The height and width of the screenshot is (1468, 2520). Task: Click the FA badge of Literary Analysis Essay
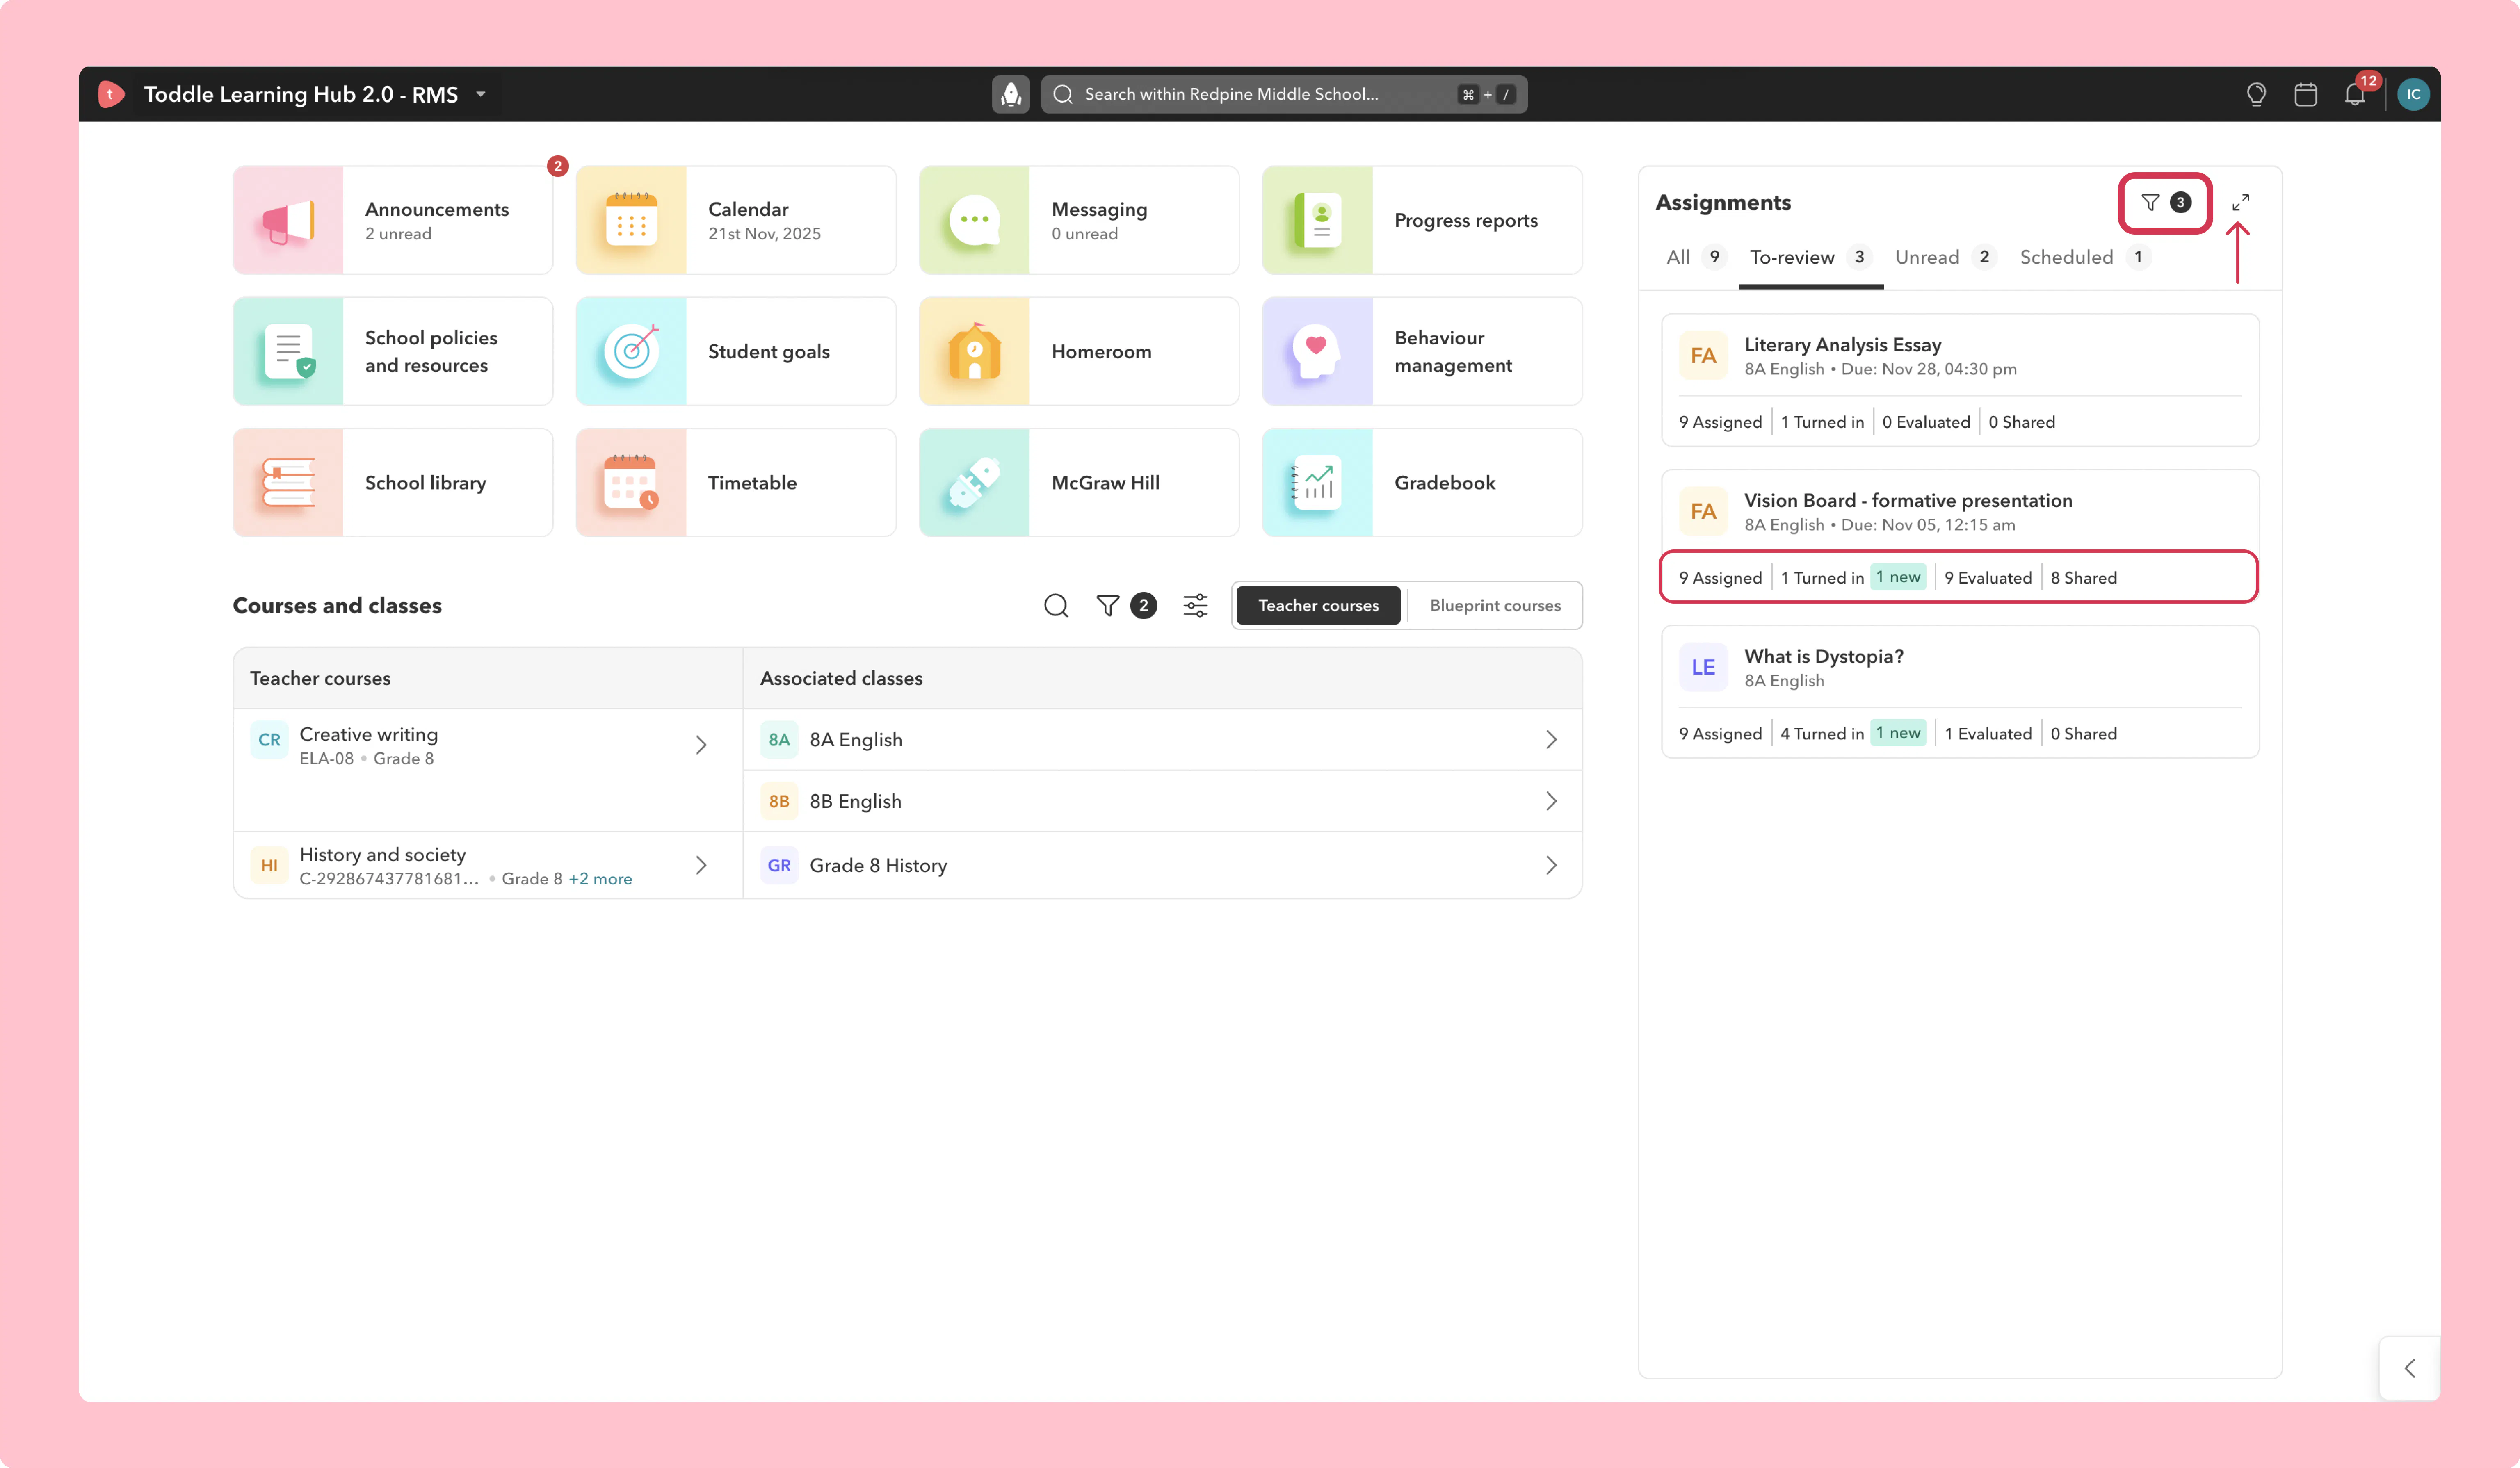(1703, 355)
